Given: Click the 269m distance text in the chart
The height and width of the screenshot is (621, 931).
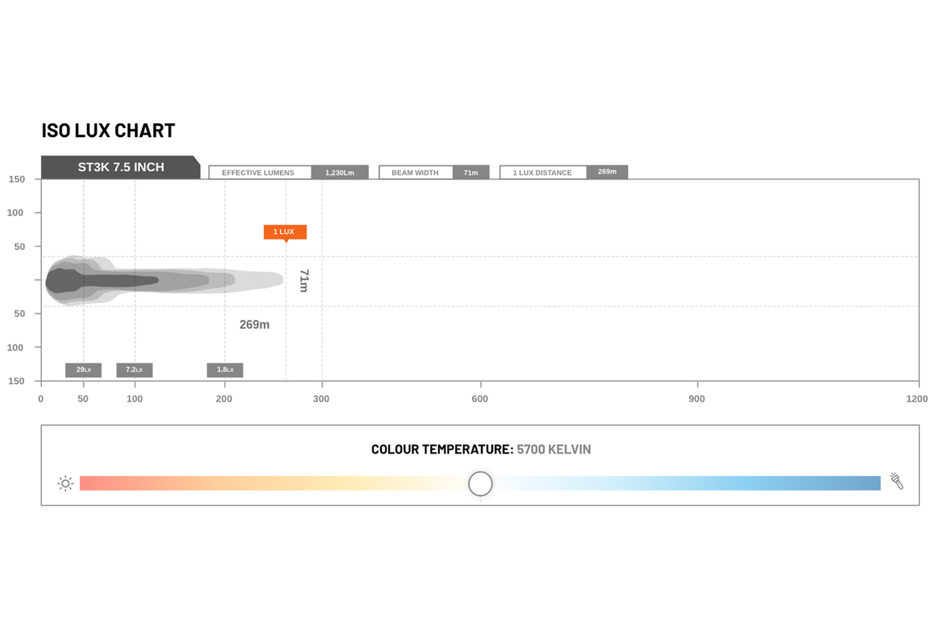Looking at the screenshot, I should (x=254, y=324).
